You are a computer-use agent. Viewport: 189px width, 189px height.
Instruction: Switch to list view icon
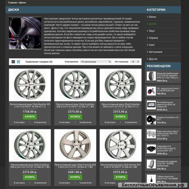tap(13, 62)
